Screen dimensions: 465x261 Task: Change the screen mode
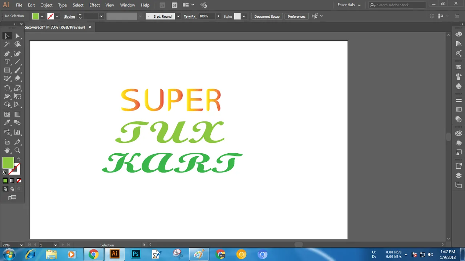(12, 198)
